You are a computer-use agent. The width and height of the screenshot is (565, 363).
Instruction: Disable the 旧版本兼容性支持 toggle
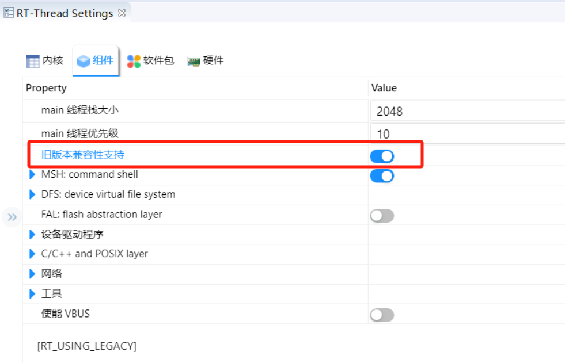[x=382, y=156]
